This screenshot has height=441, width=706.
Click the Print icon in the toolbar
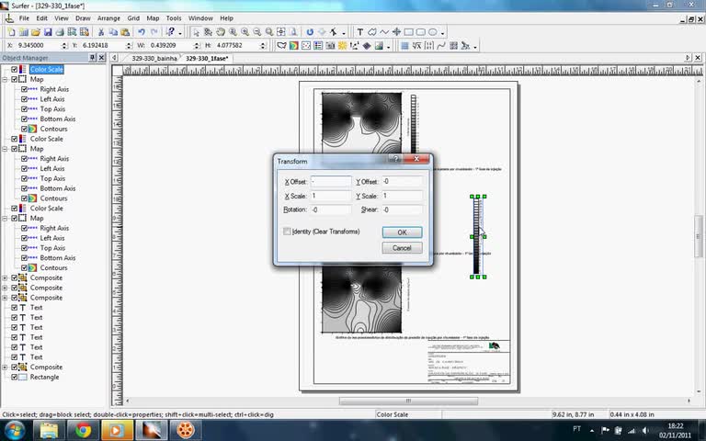60,32
